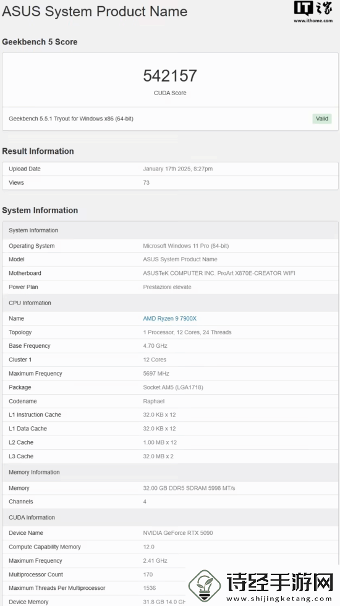Viewport: 340px width, 606px height.
Task: Click the 'L1 Data Cache' row label
Action: [x=28, y=429]
